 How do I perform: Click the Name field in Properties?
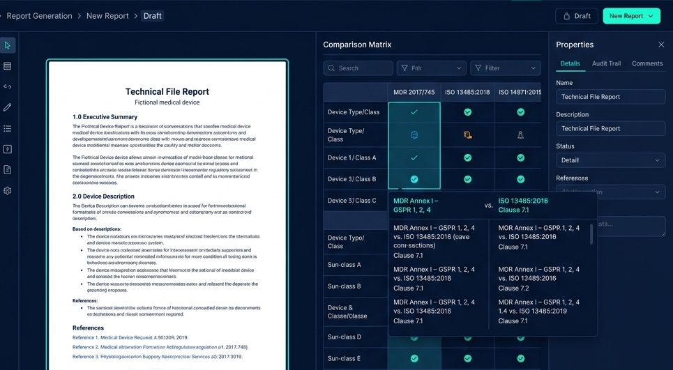[x=610, y=97]
